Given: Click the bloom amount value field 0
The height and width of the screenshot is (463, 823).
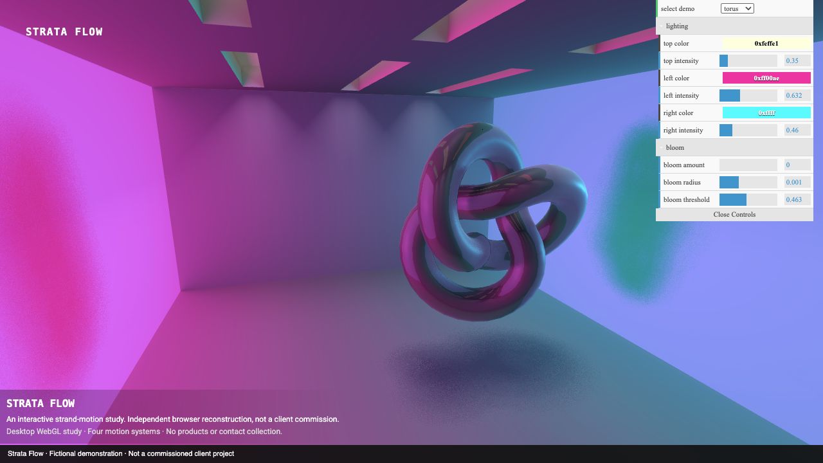Looking at the screenshot, I should point(797,165).
